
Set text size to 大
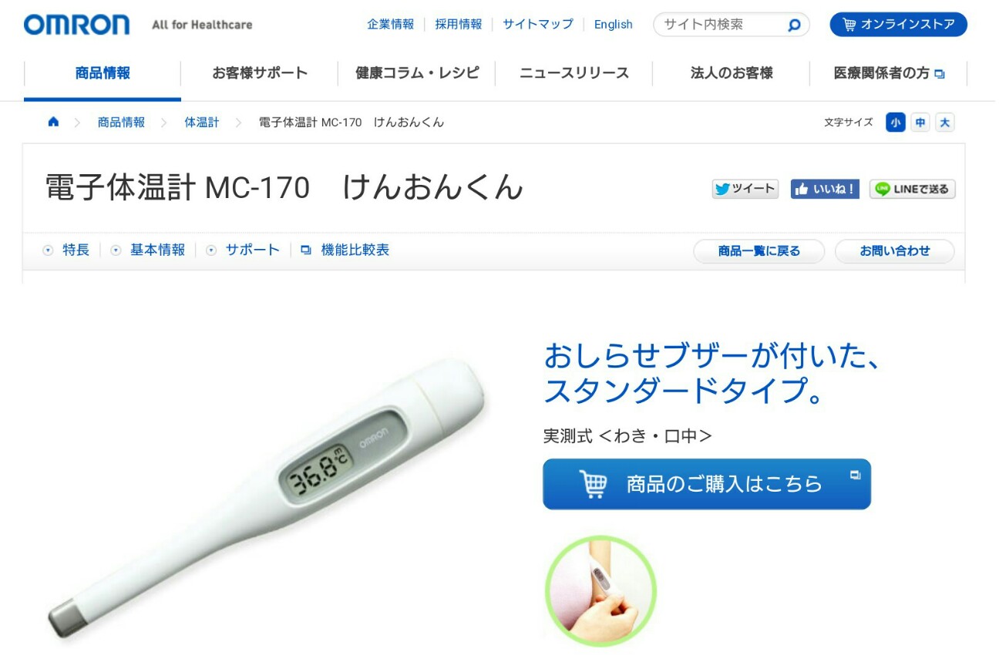click(x=945, y=122)
